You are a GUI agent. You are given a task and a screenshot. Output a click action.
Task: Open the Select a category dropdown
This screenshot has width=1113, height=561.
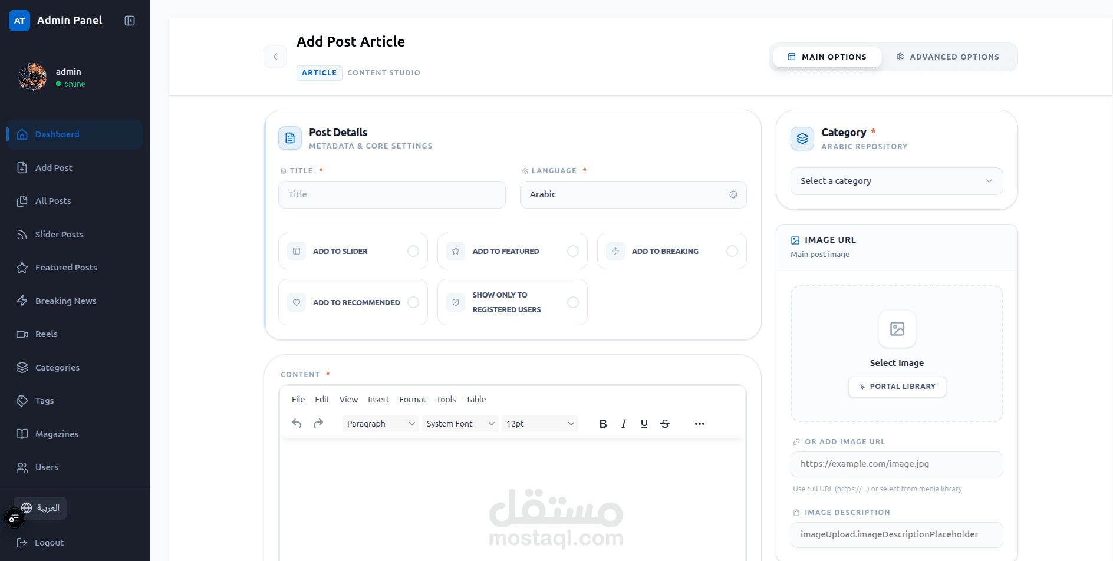[896, 181]
